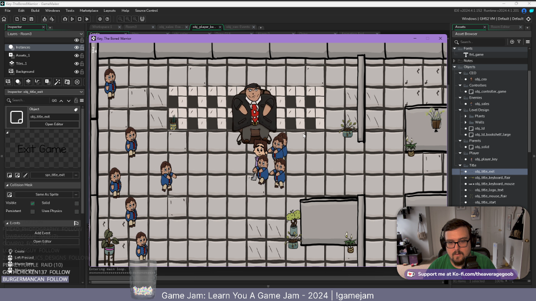The width and height of the screenshot is (536, 301).
Task: Create new instance layer icon in layer toolbar
Action: (18, 82)
